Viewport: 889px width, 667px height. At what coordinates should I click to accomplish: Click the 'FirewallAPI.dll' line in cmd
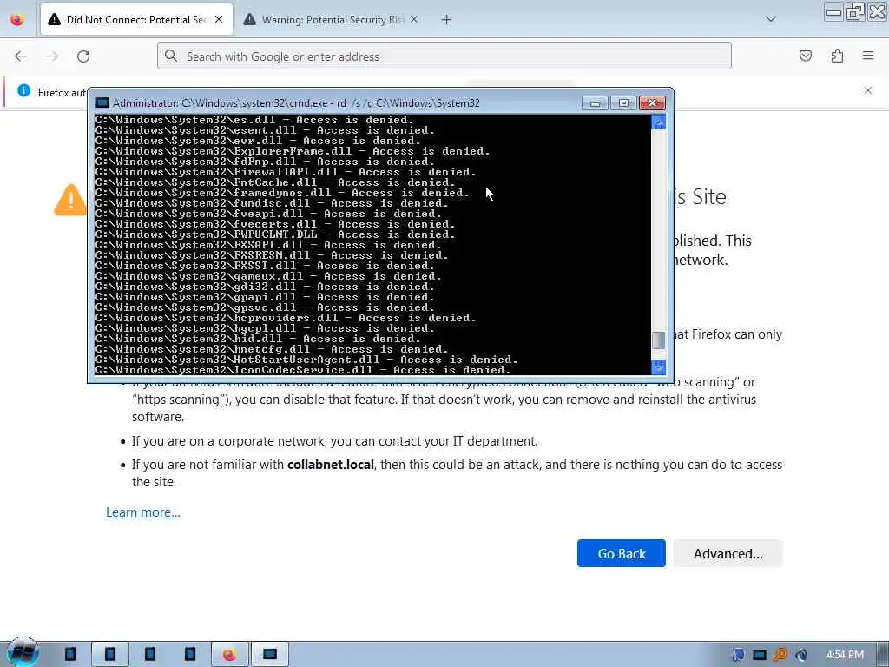point(286,172)
